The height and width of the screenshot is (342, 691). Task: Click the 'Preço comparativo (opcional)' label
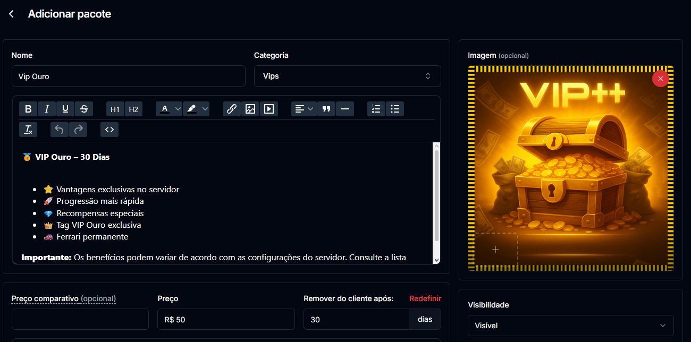pos(64,298)
